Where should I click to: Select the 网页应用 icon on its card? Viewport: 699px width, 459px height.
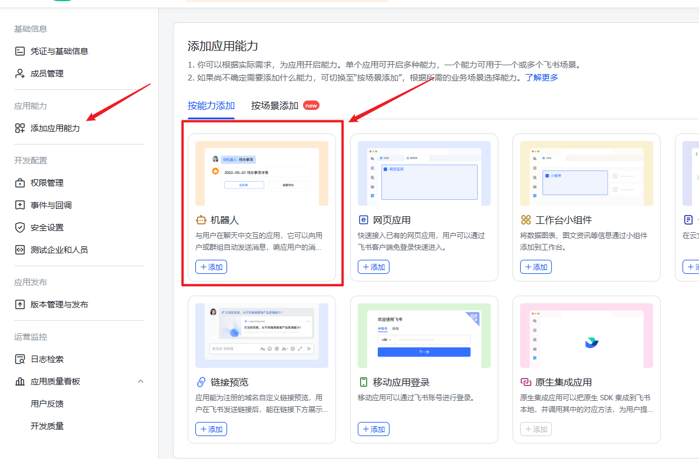[x=364, y=220]
